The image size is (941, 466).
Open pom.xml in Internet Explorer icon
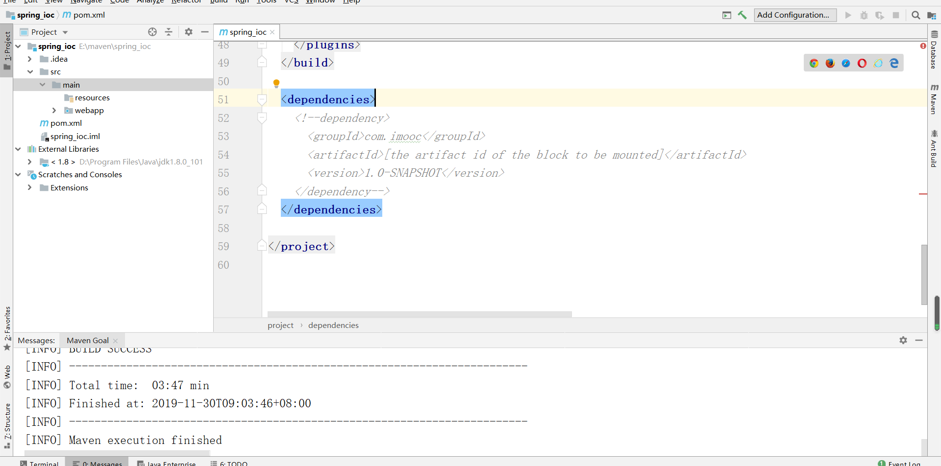click(878, 63)
